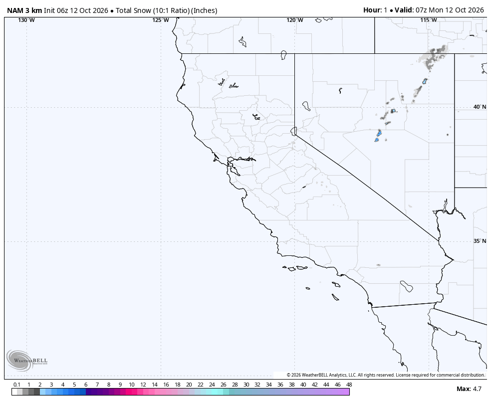
Task: Click the 'Init 06z 12 Oct 2026' text
Action: click(x=76, y=10)
